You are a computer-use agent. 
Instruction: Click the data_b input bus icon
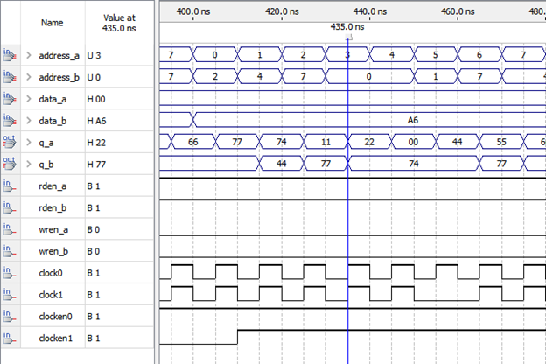point(10,120)
